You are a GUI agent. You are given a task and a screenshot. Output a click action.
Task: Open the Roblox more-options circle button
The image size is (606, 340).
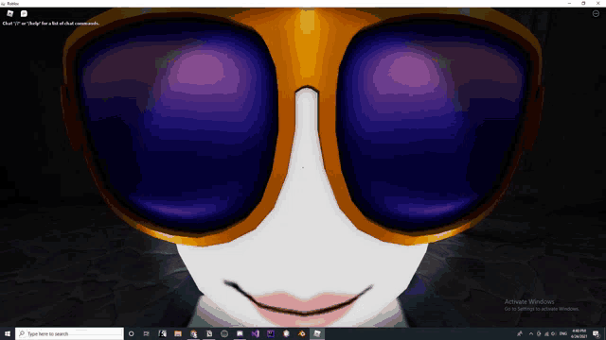pyautogui.click(x=596, y=13)
